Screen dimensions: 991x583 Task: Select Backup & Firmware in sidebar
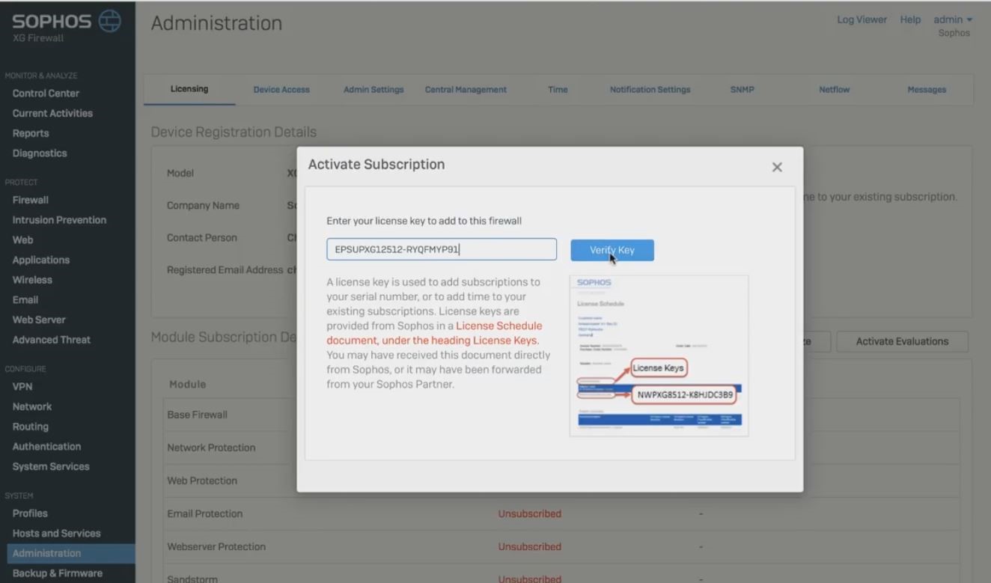coord(58,573)
